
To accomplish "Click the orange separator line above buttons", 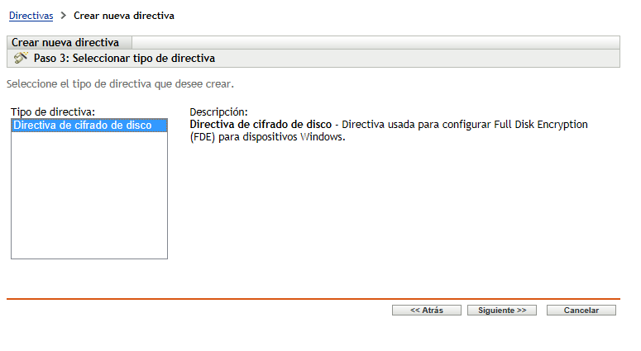I will [x=313, y=298].
